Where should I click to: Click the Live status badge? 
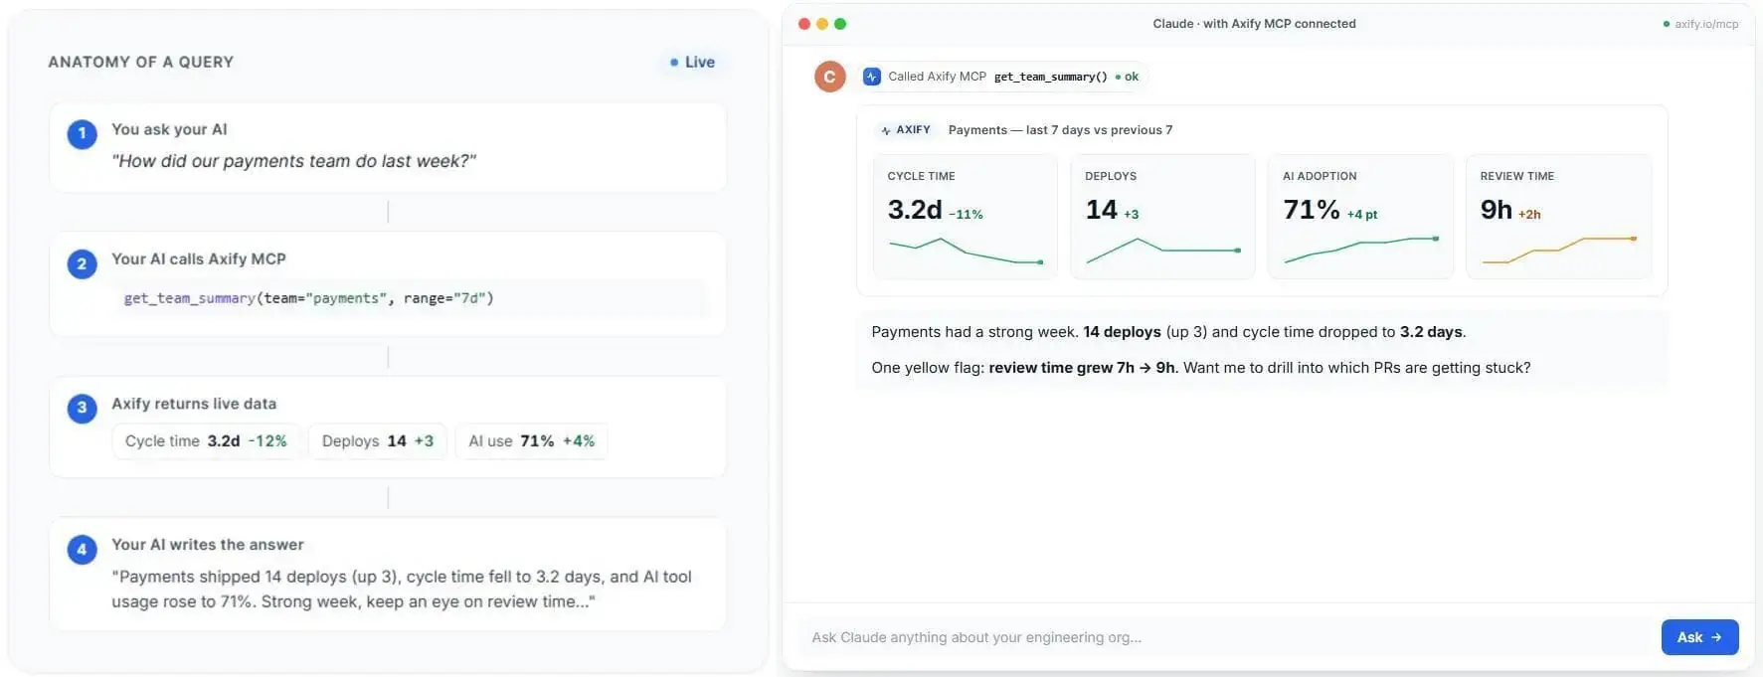tap(693, 62)
